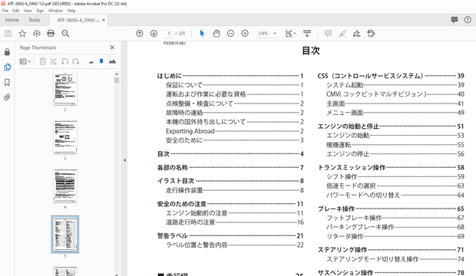Zoom in with the plus icon
The height and width of the screenshot is (276, 476).
click(x=245, y=34)
